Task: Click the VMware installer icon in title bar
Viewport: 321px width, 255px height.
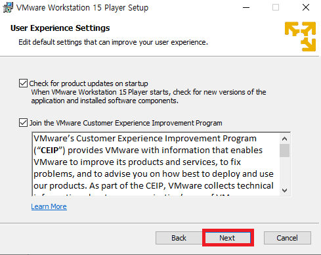Action: (8, 7)
